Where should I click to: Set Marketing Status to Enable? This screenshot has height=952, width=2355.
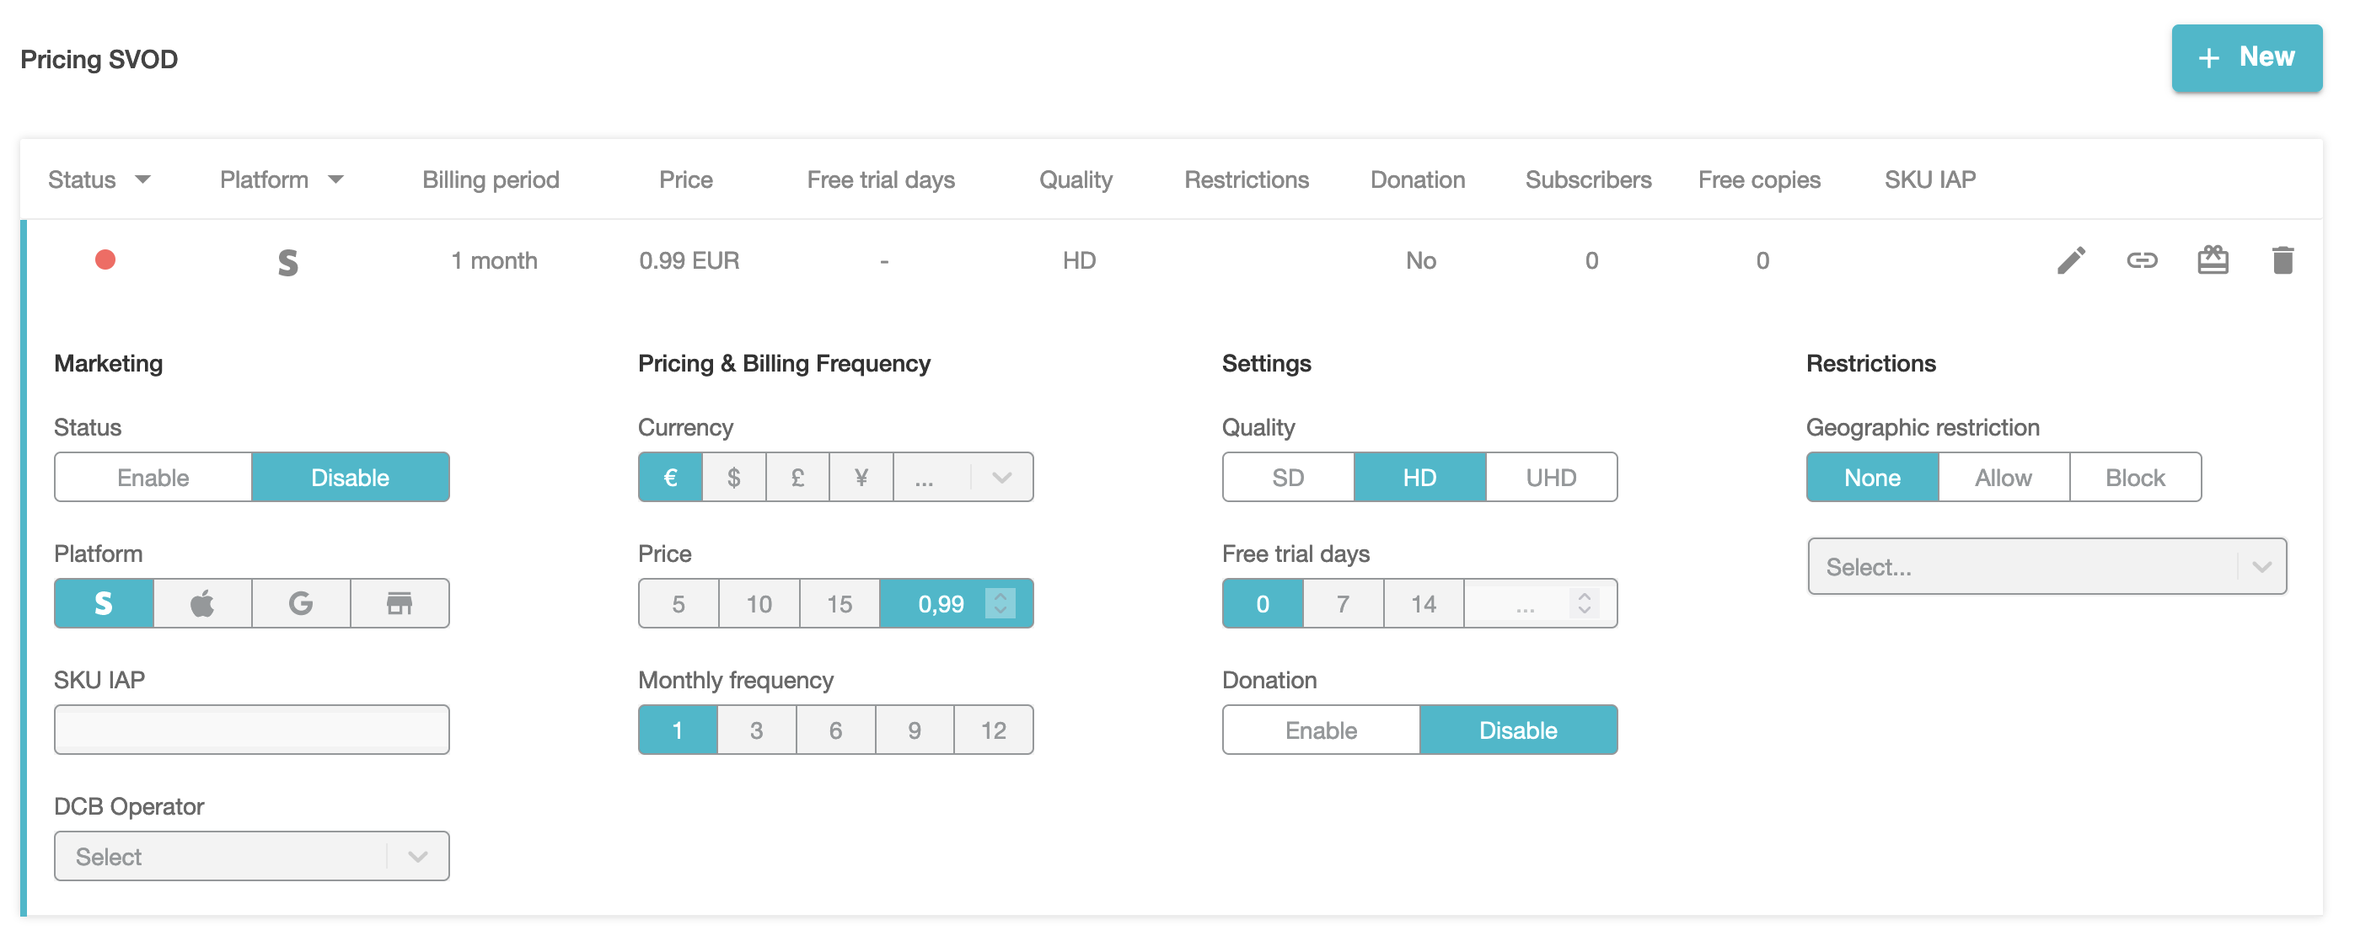(153, 477)
